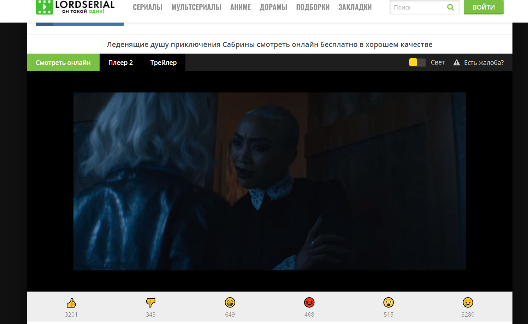Screen dimensions: 528x324
Task: Open the Закладки section
Action: [x=355, y=7]
